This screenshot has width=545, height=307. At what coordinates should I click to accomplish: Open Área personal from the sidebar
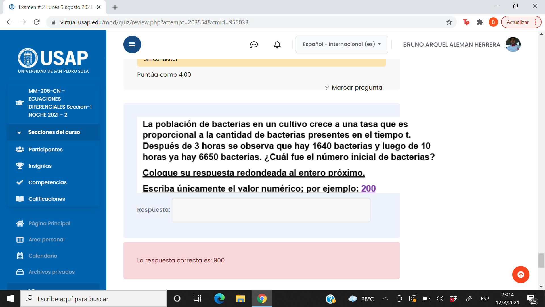(x=46, y=239)
